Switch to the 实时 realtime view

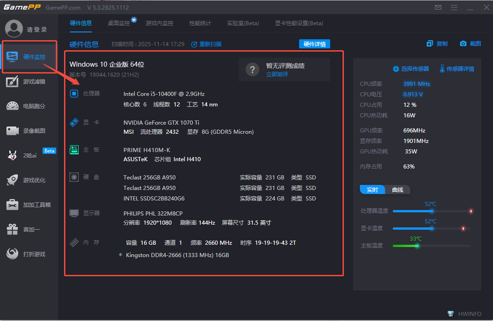pyautogui.click(x=372, y=189)
